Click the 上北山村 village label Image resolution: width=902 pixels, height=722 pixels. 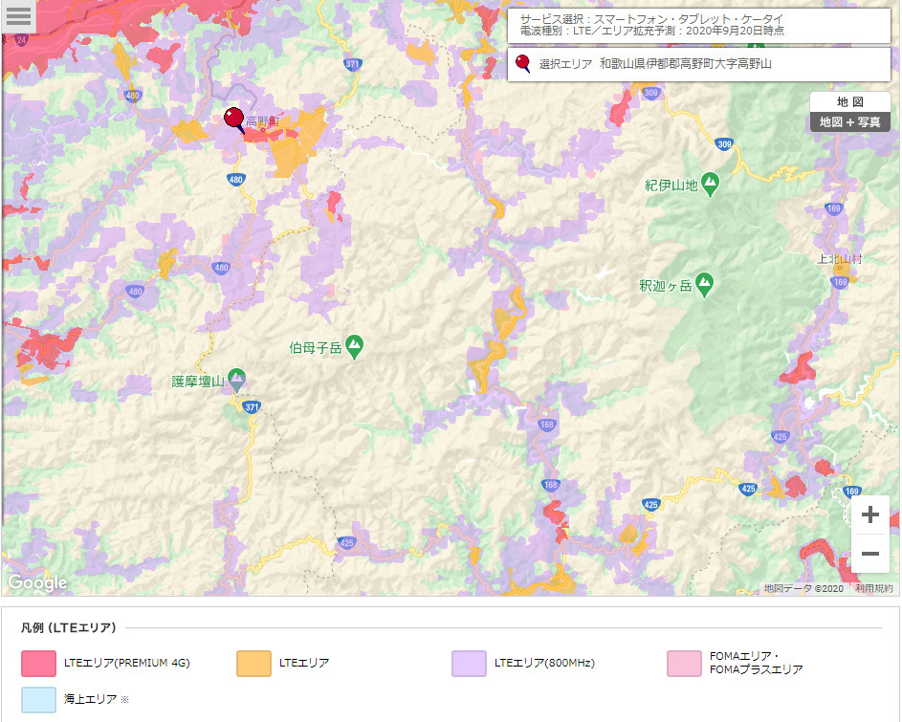click(839, 259)
